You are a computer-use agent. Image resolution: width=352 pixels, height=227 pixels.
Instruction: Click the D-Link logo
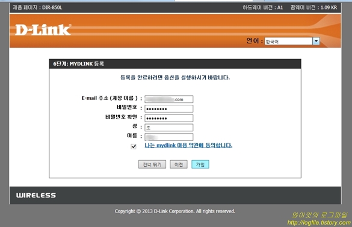tap(43, 30)
